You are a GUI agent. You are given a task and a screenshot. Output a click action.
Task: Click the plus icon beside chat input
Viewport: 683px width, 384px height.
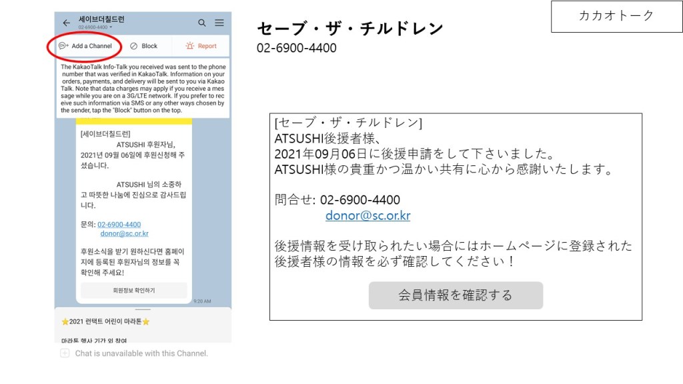tap(65, 353)
